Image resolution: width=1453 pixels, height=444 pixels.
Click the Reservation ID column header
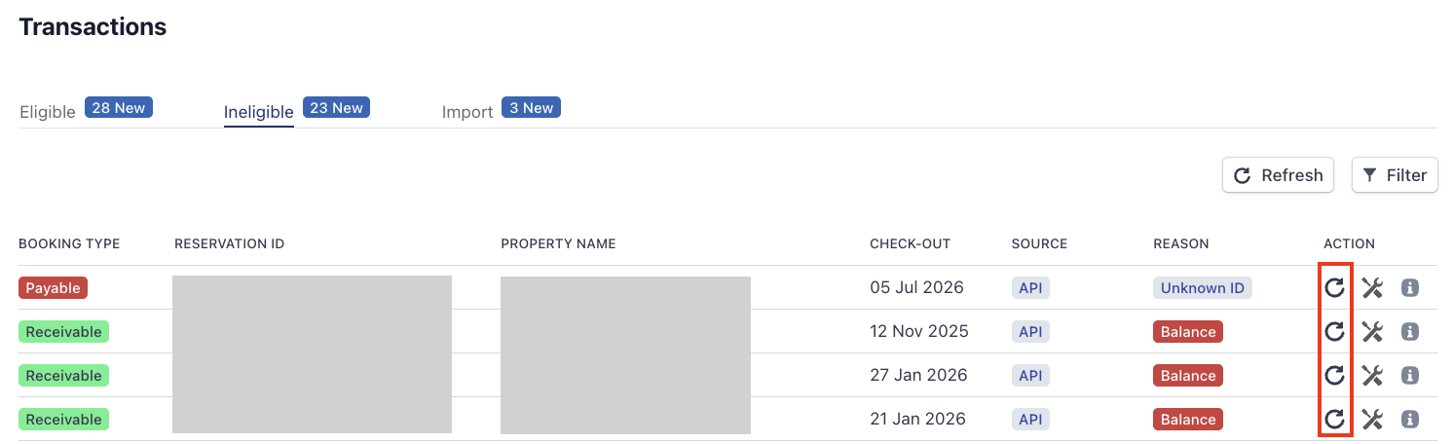[229, 243]
